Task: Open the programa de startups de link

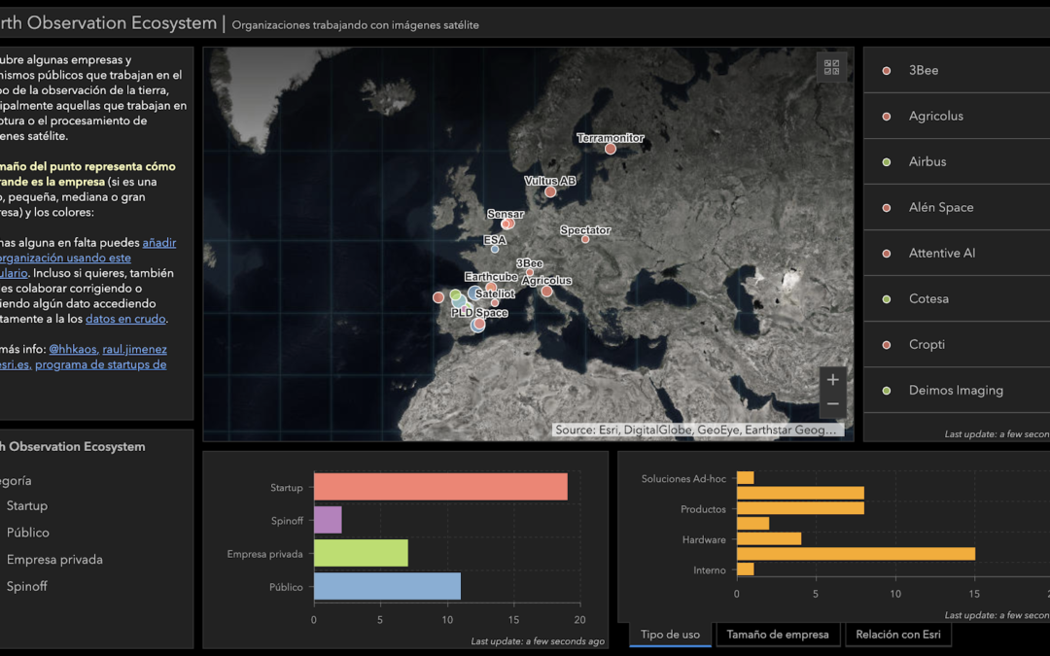Action: [x=100, y=364]
